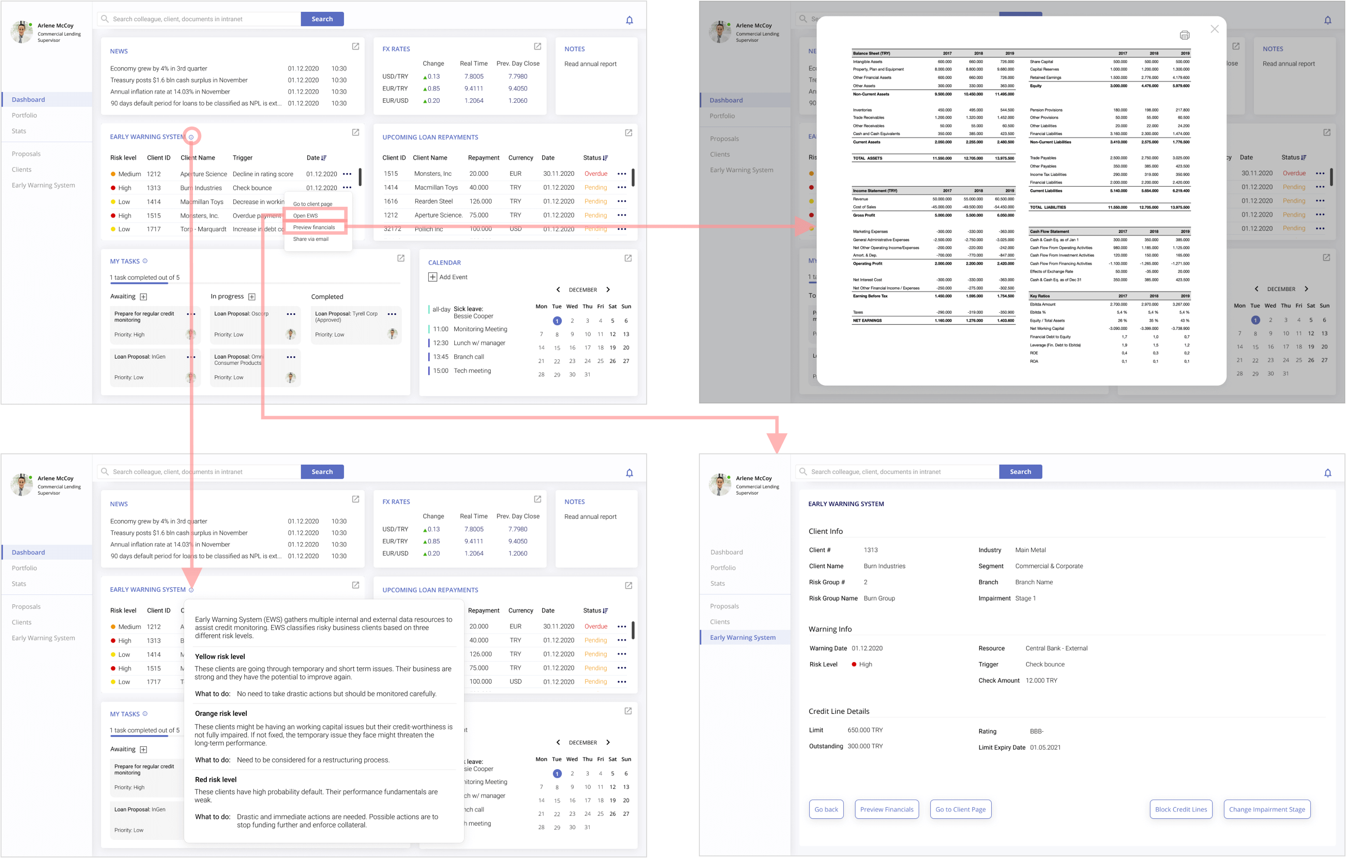Click notification bell in bottom-left dashboard screen
This screenshot has height=858, width=1346.
630,473
